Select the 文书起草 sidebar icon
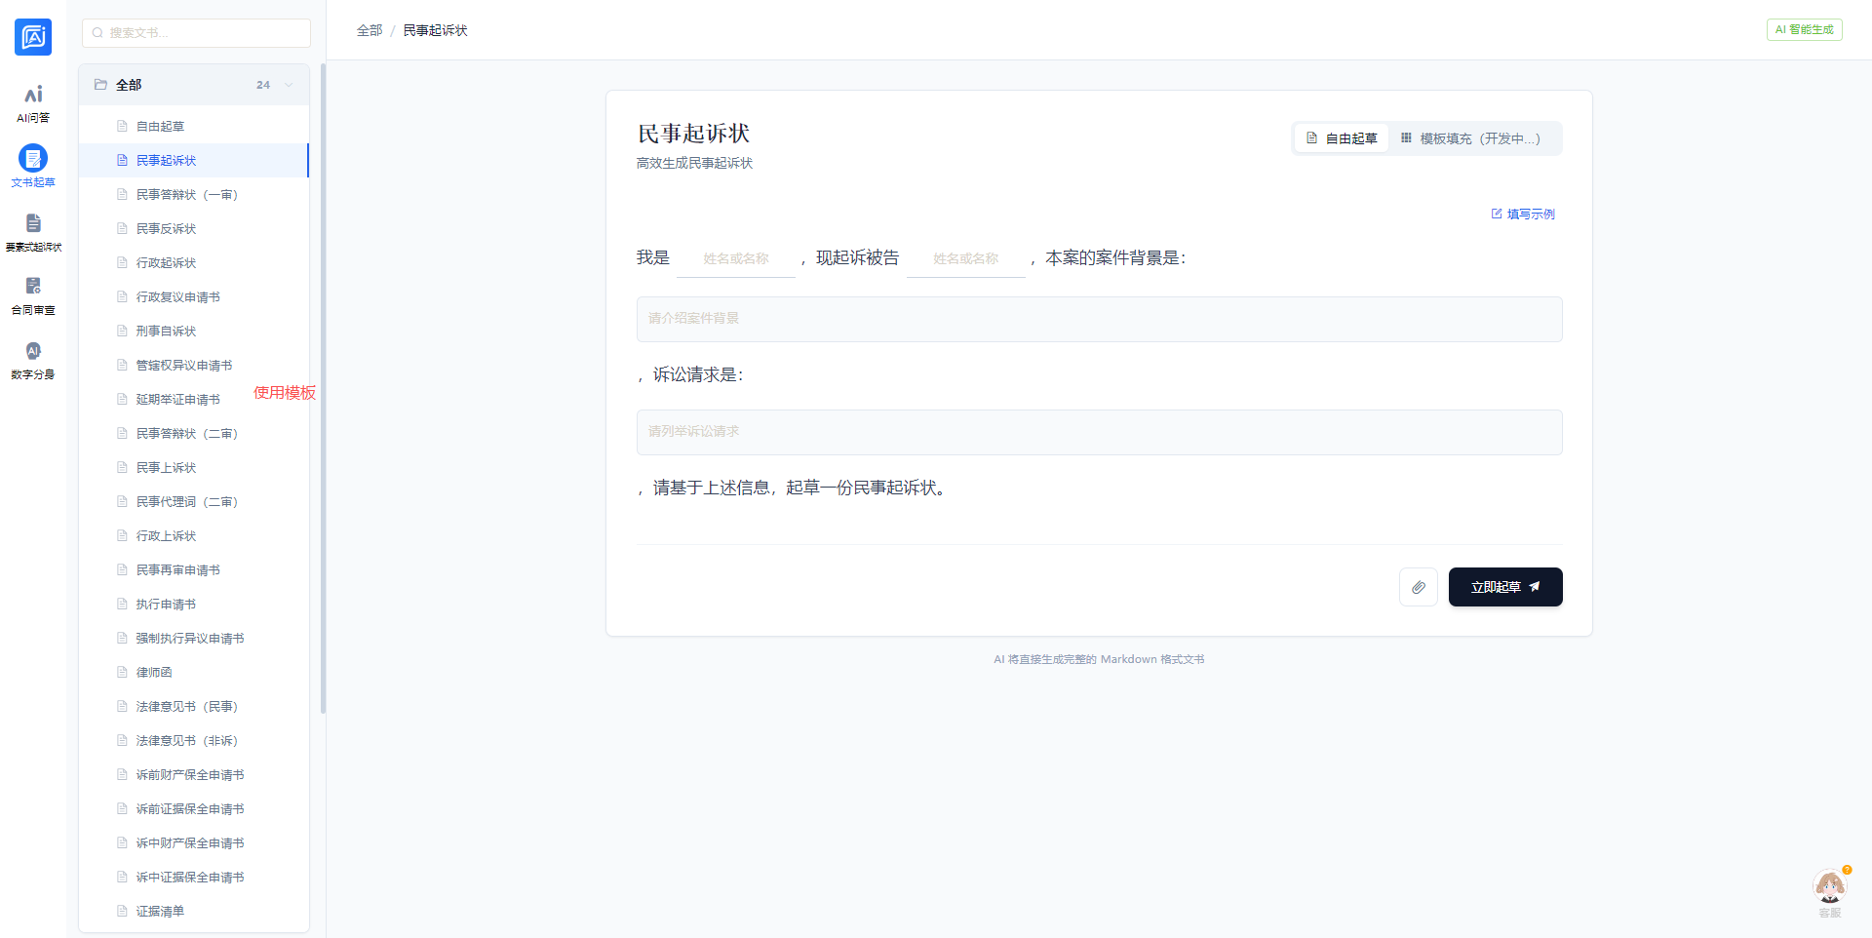1872x938 pixels. tap(33, 166)
